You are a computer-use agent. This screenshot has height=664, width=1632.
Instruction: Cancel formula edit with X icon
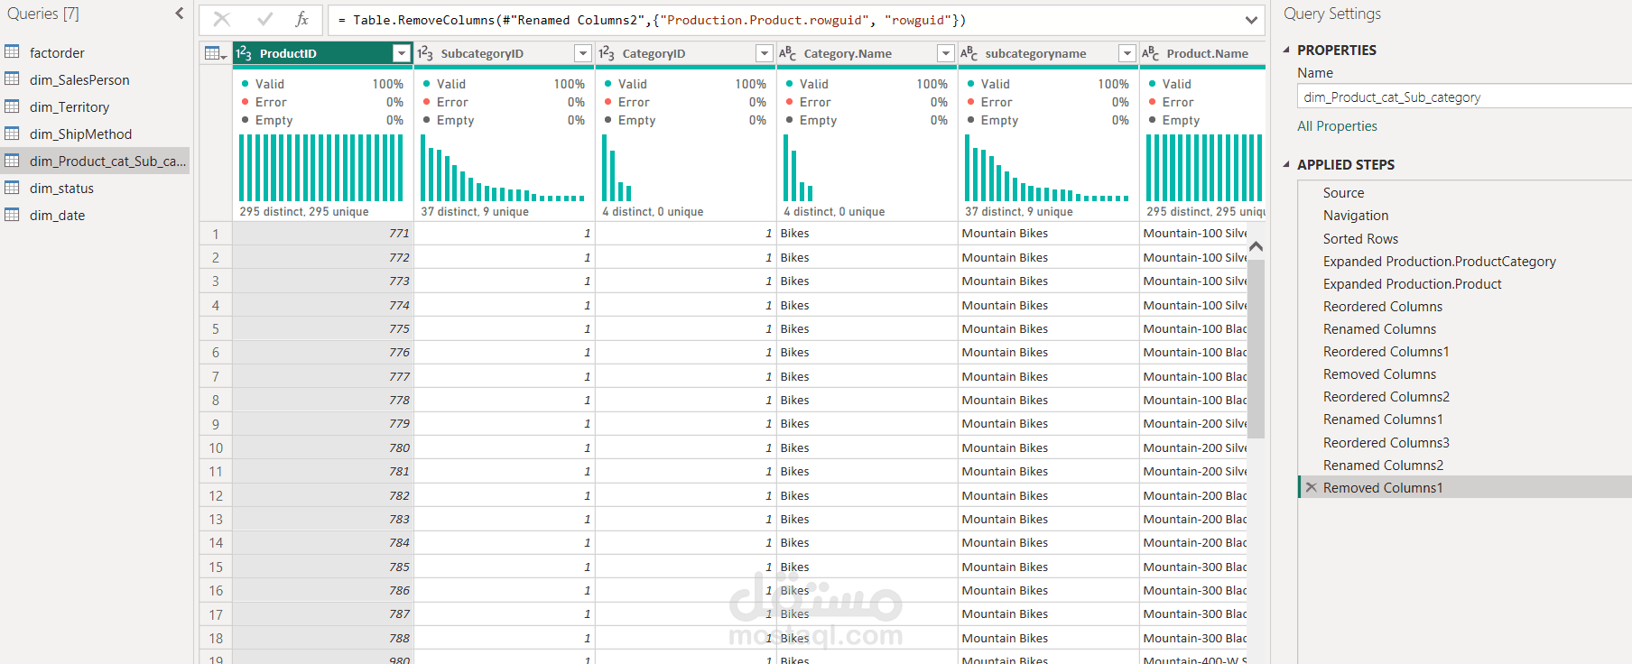click(x=222, y=19)
